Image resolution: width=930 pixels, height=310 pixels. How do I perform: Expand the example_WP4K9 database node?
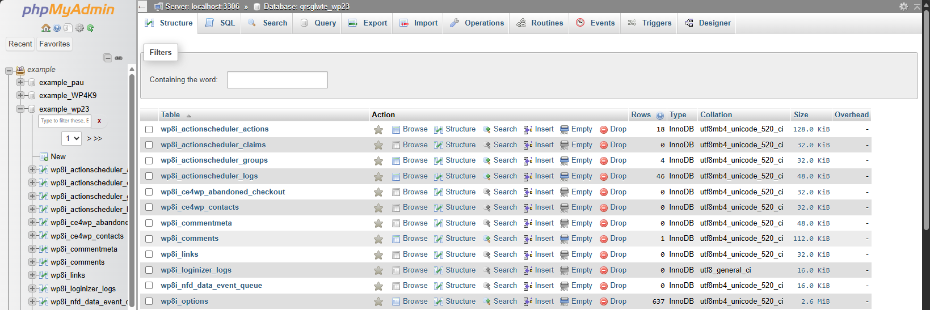click(20, 95)
